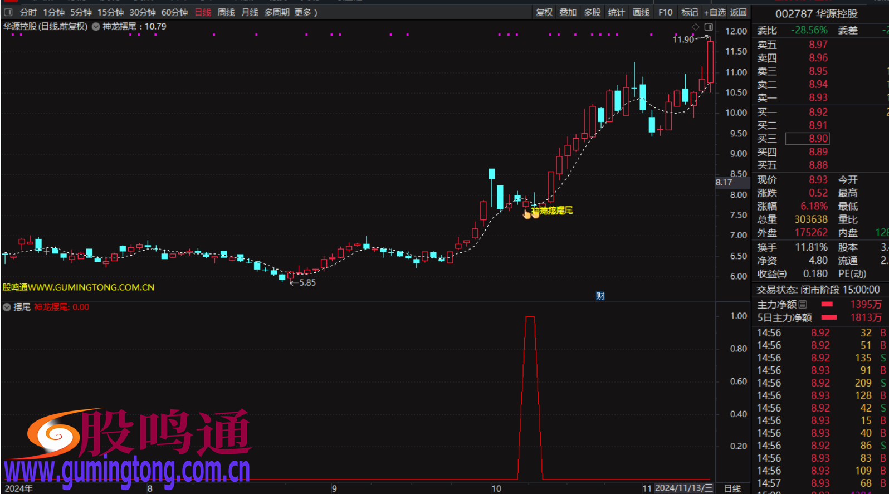This screenshot has height=494, width=889.
Task: Click the 财 financial marker on the chart
Action: [600, 296]
